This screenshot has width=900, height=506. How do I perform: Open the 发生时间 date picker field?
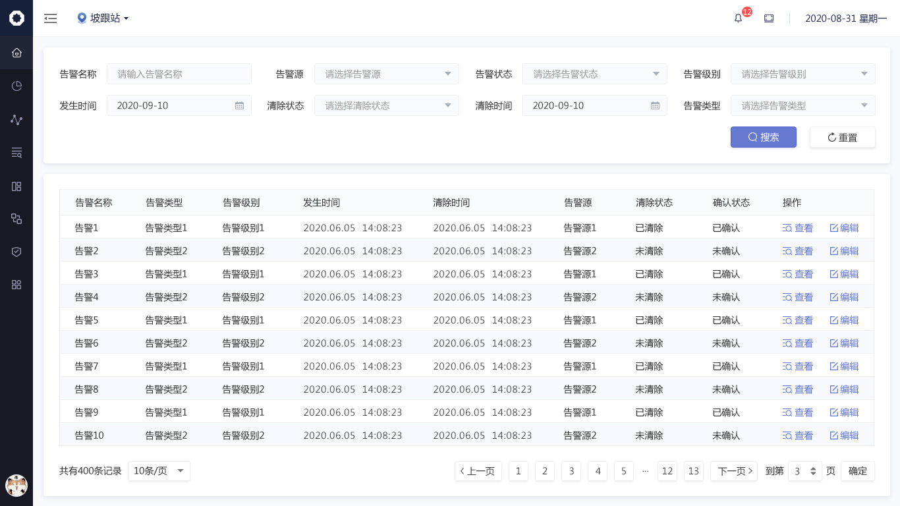coord(179,105)
